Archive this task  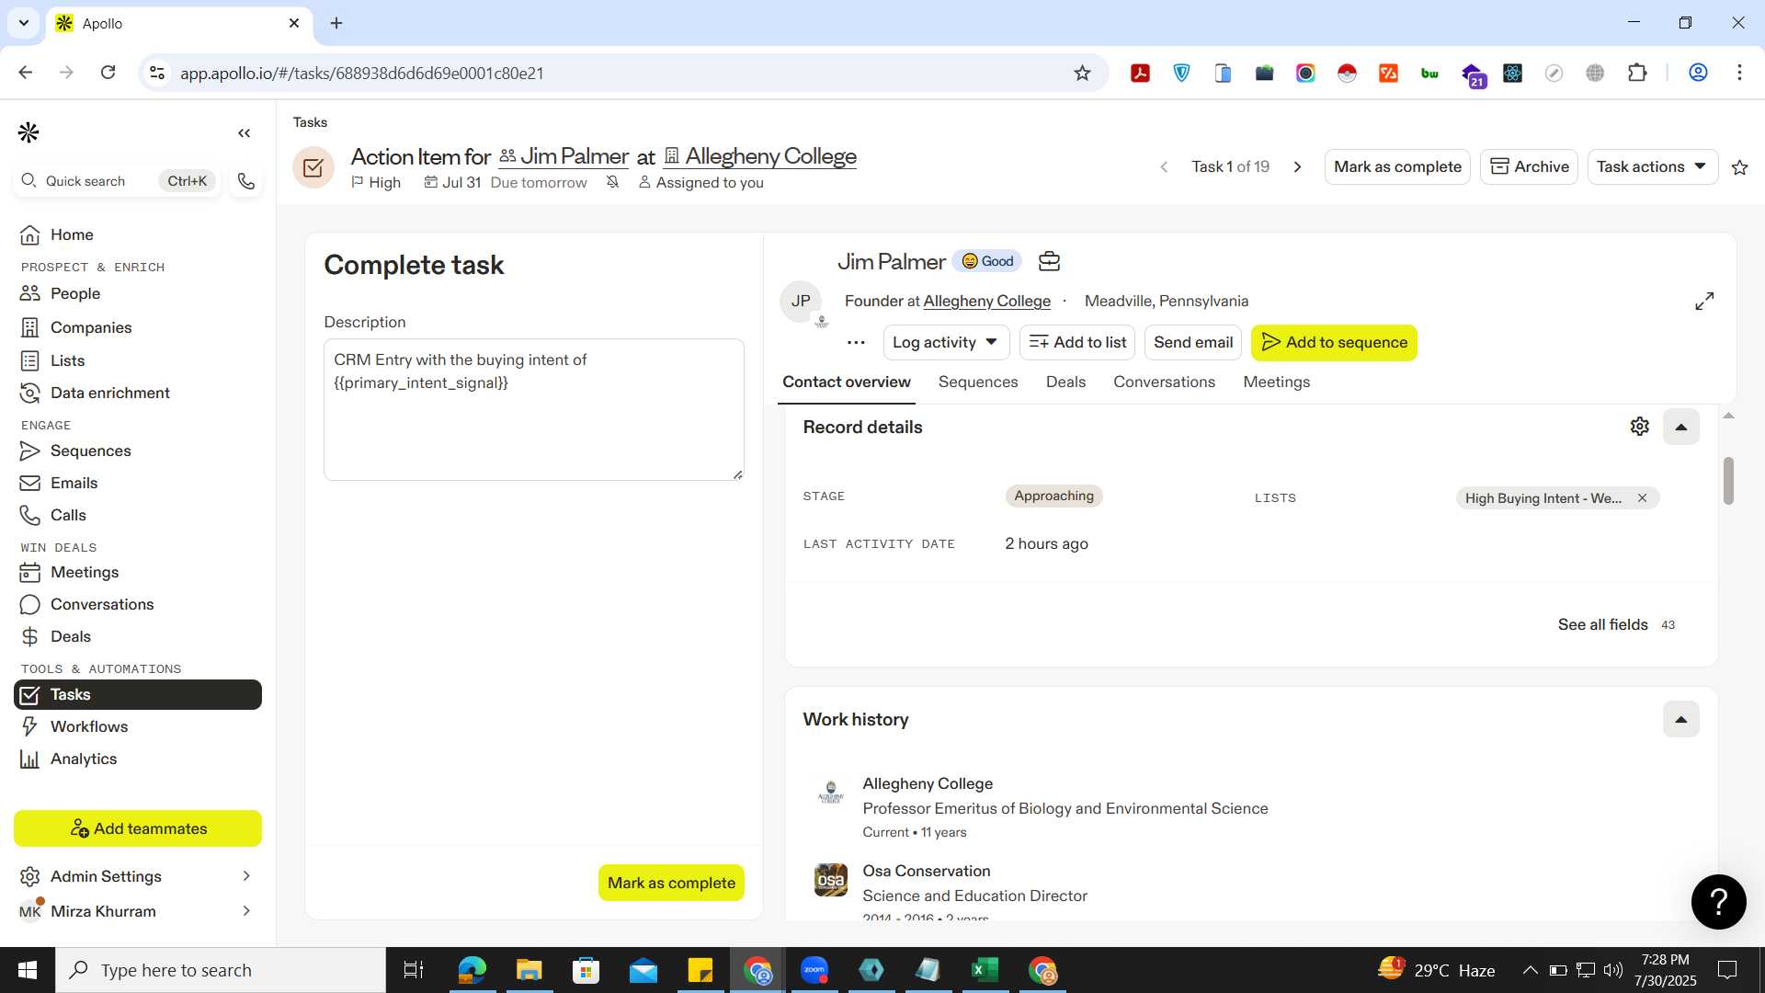point(1529,166)
